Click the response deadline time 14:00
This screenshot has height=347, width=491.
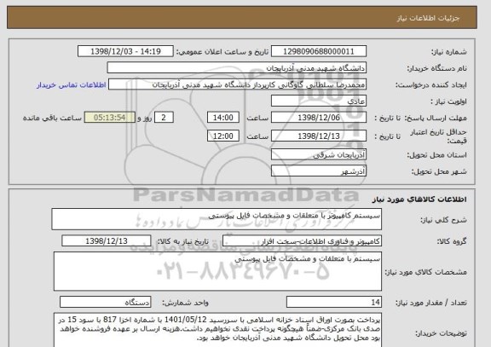tap(223, 118)
